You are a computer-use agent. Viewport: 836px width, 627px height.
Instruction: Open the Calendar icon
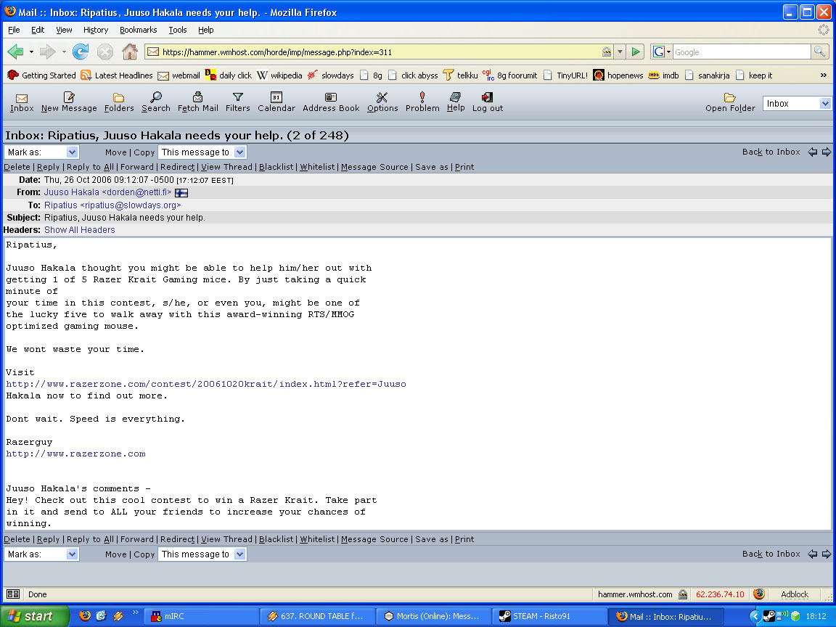point(276,102)
